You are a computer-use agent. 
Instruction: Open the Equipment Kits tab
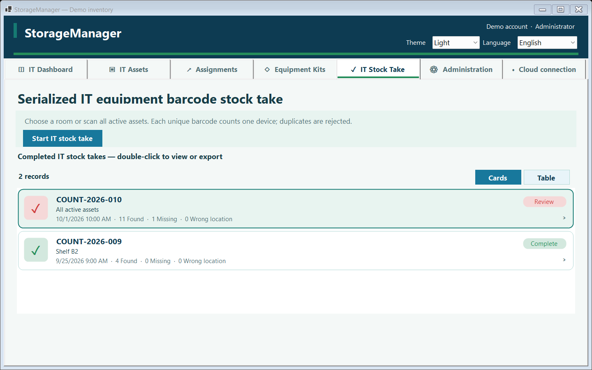point(295,69)
